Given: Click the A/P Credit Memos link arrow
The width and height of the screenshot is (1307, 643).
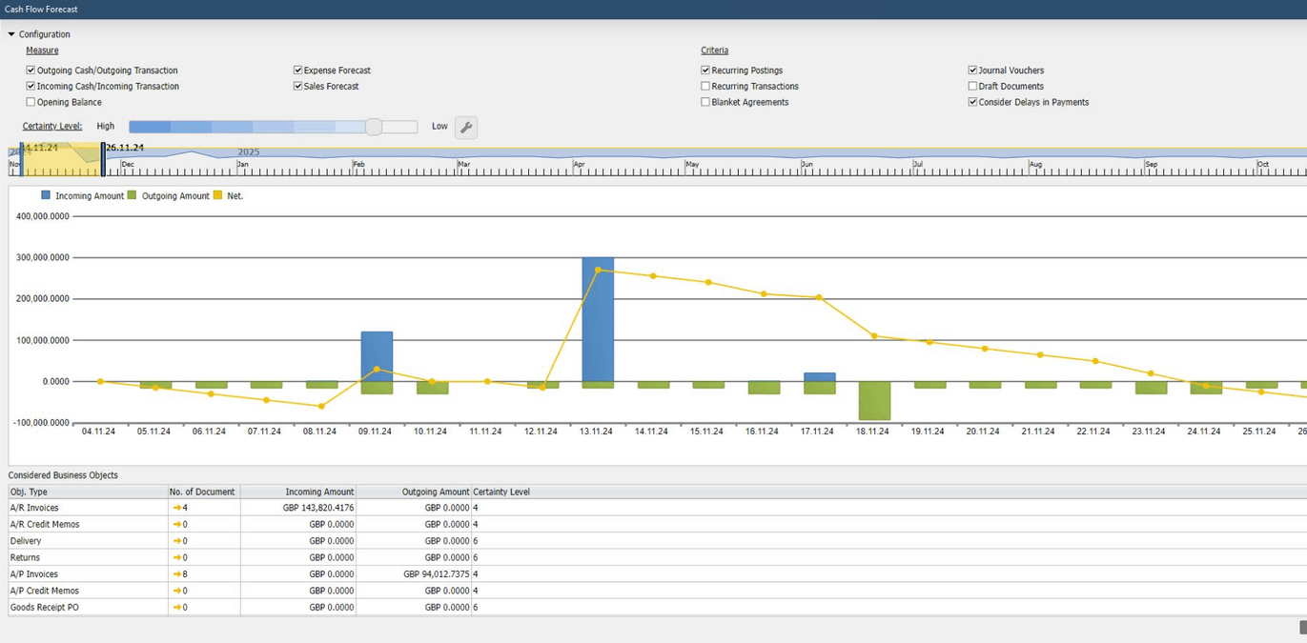Looking at the screenshot, I should click(x=176, y=591).
